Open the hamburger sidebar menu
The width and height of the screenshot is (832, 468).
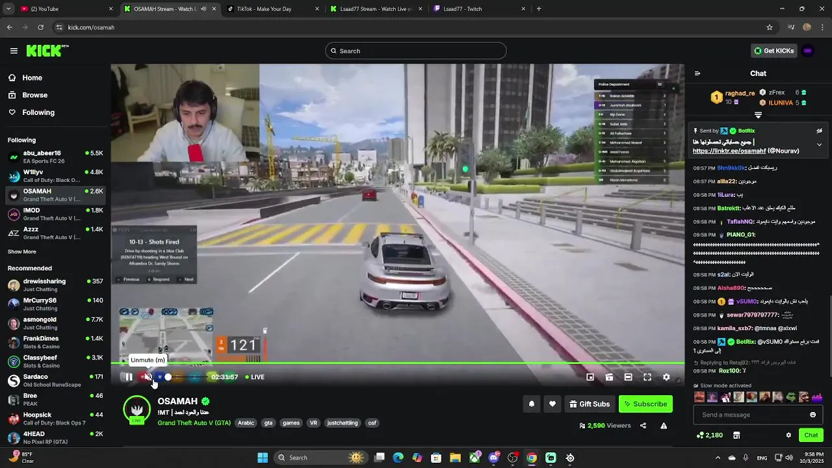[x=14, y=51]
